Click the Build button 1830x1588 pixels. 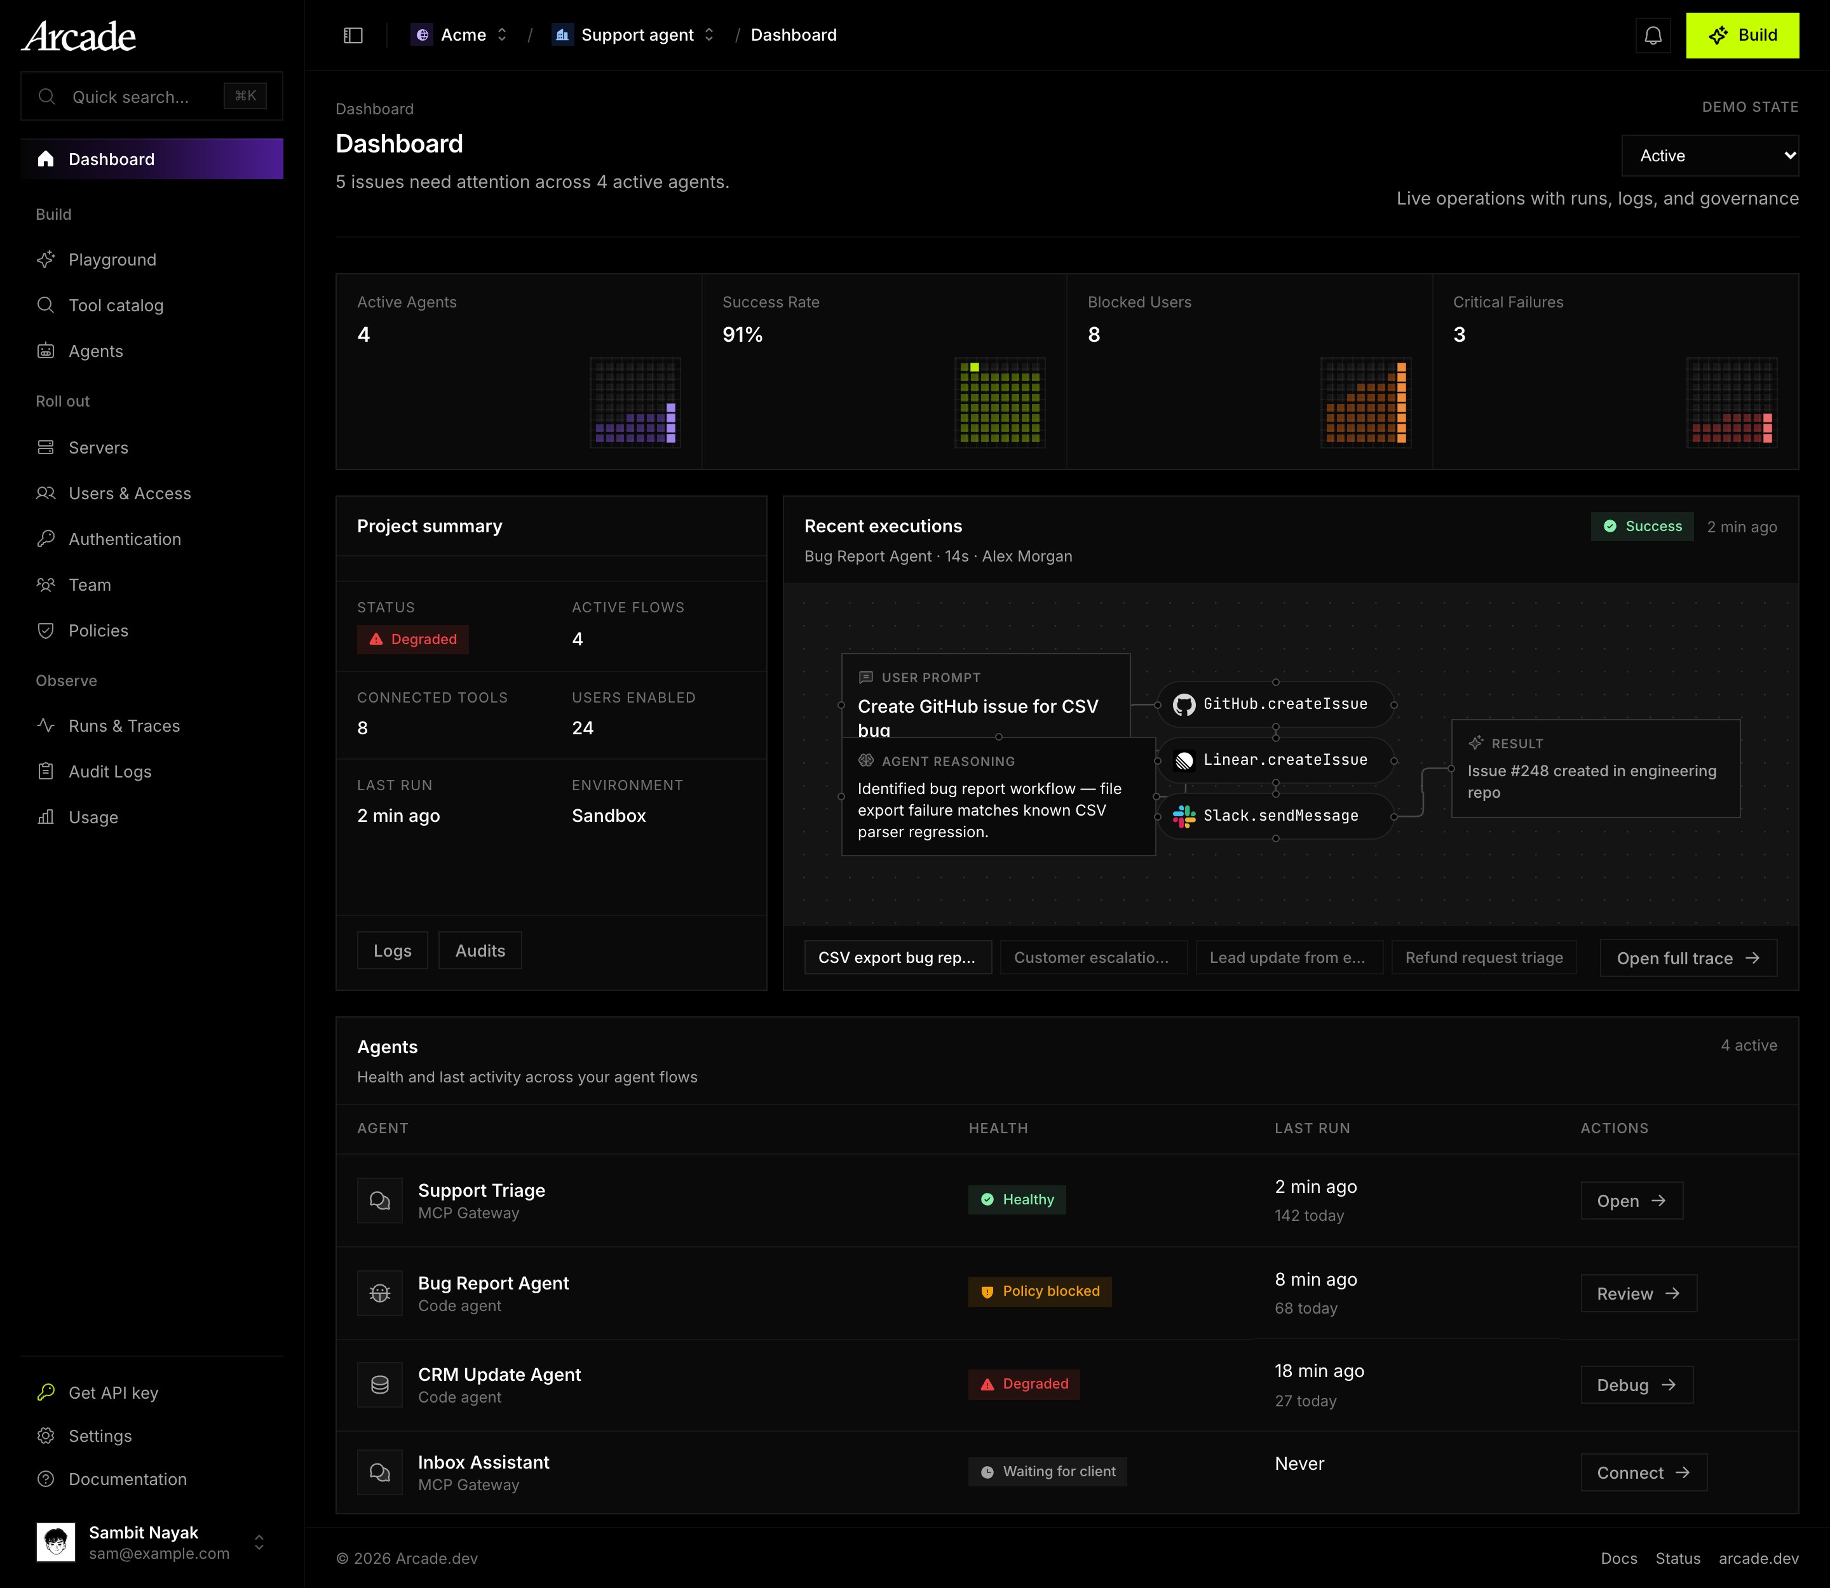[1742, 36]
